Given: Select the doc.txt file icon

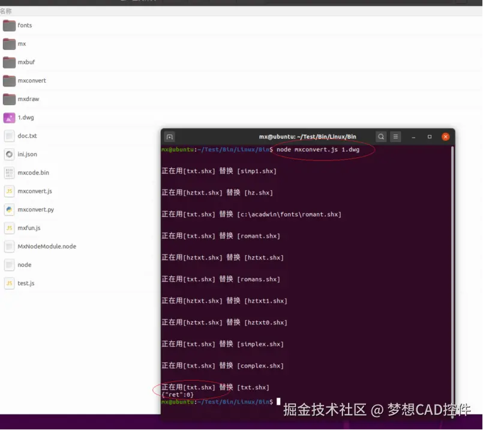Looking at the screenshot, I should (x=9, y=136).
